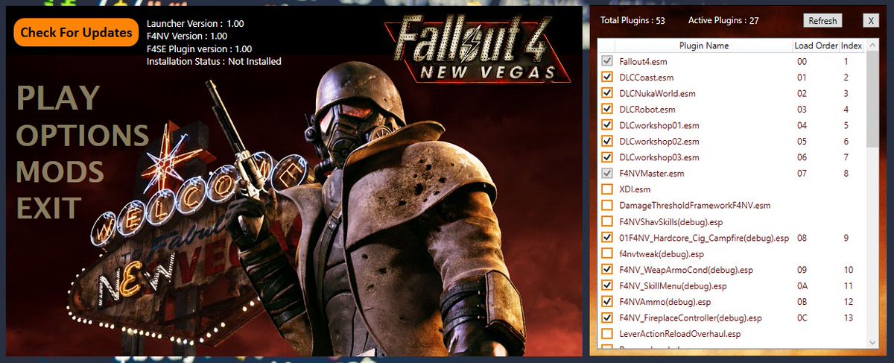Click the Active Plugins : 27 label
894x363 pixels.
pos(723,21)
